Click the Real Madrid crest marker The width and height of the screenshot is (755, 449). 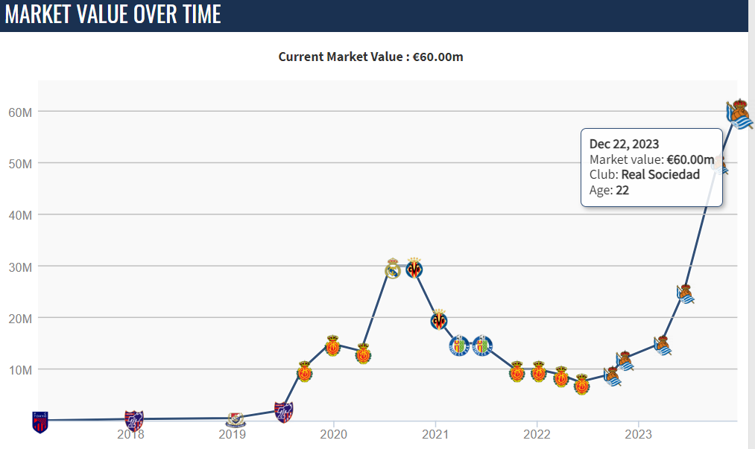pyautogui.click(x=394, y=269)
